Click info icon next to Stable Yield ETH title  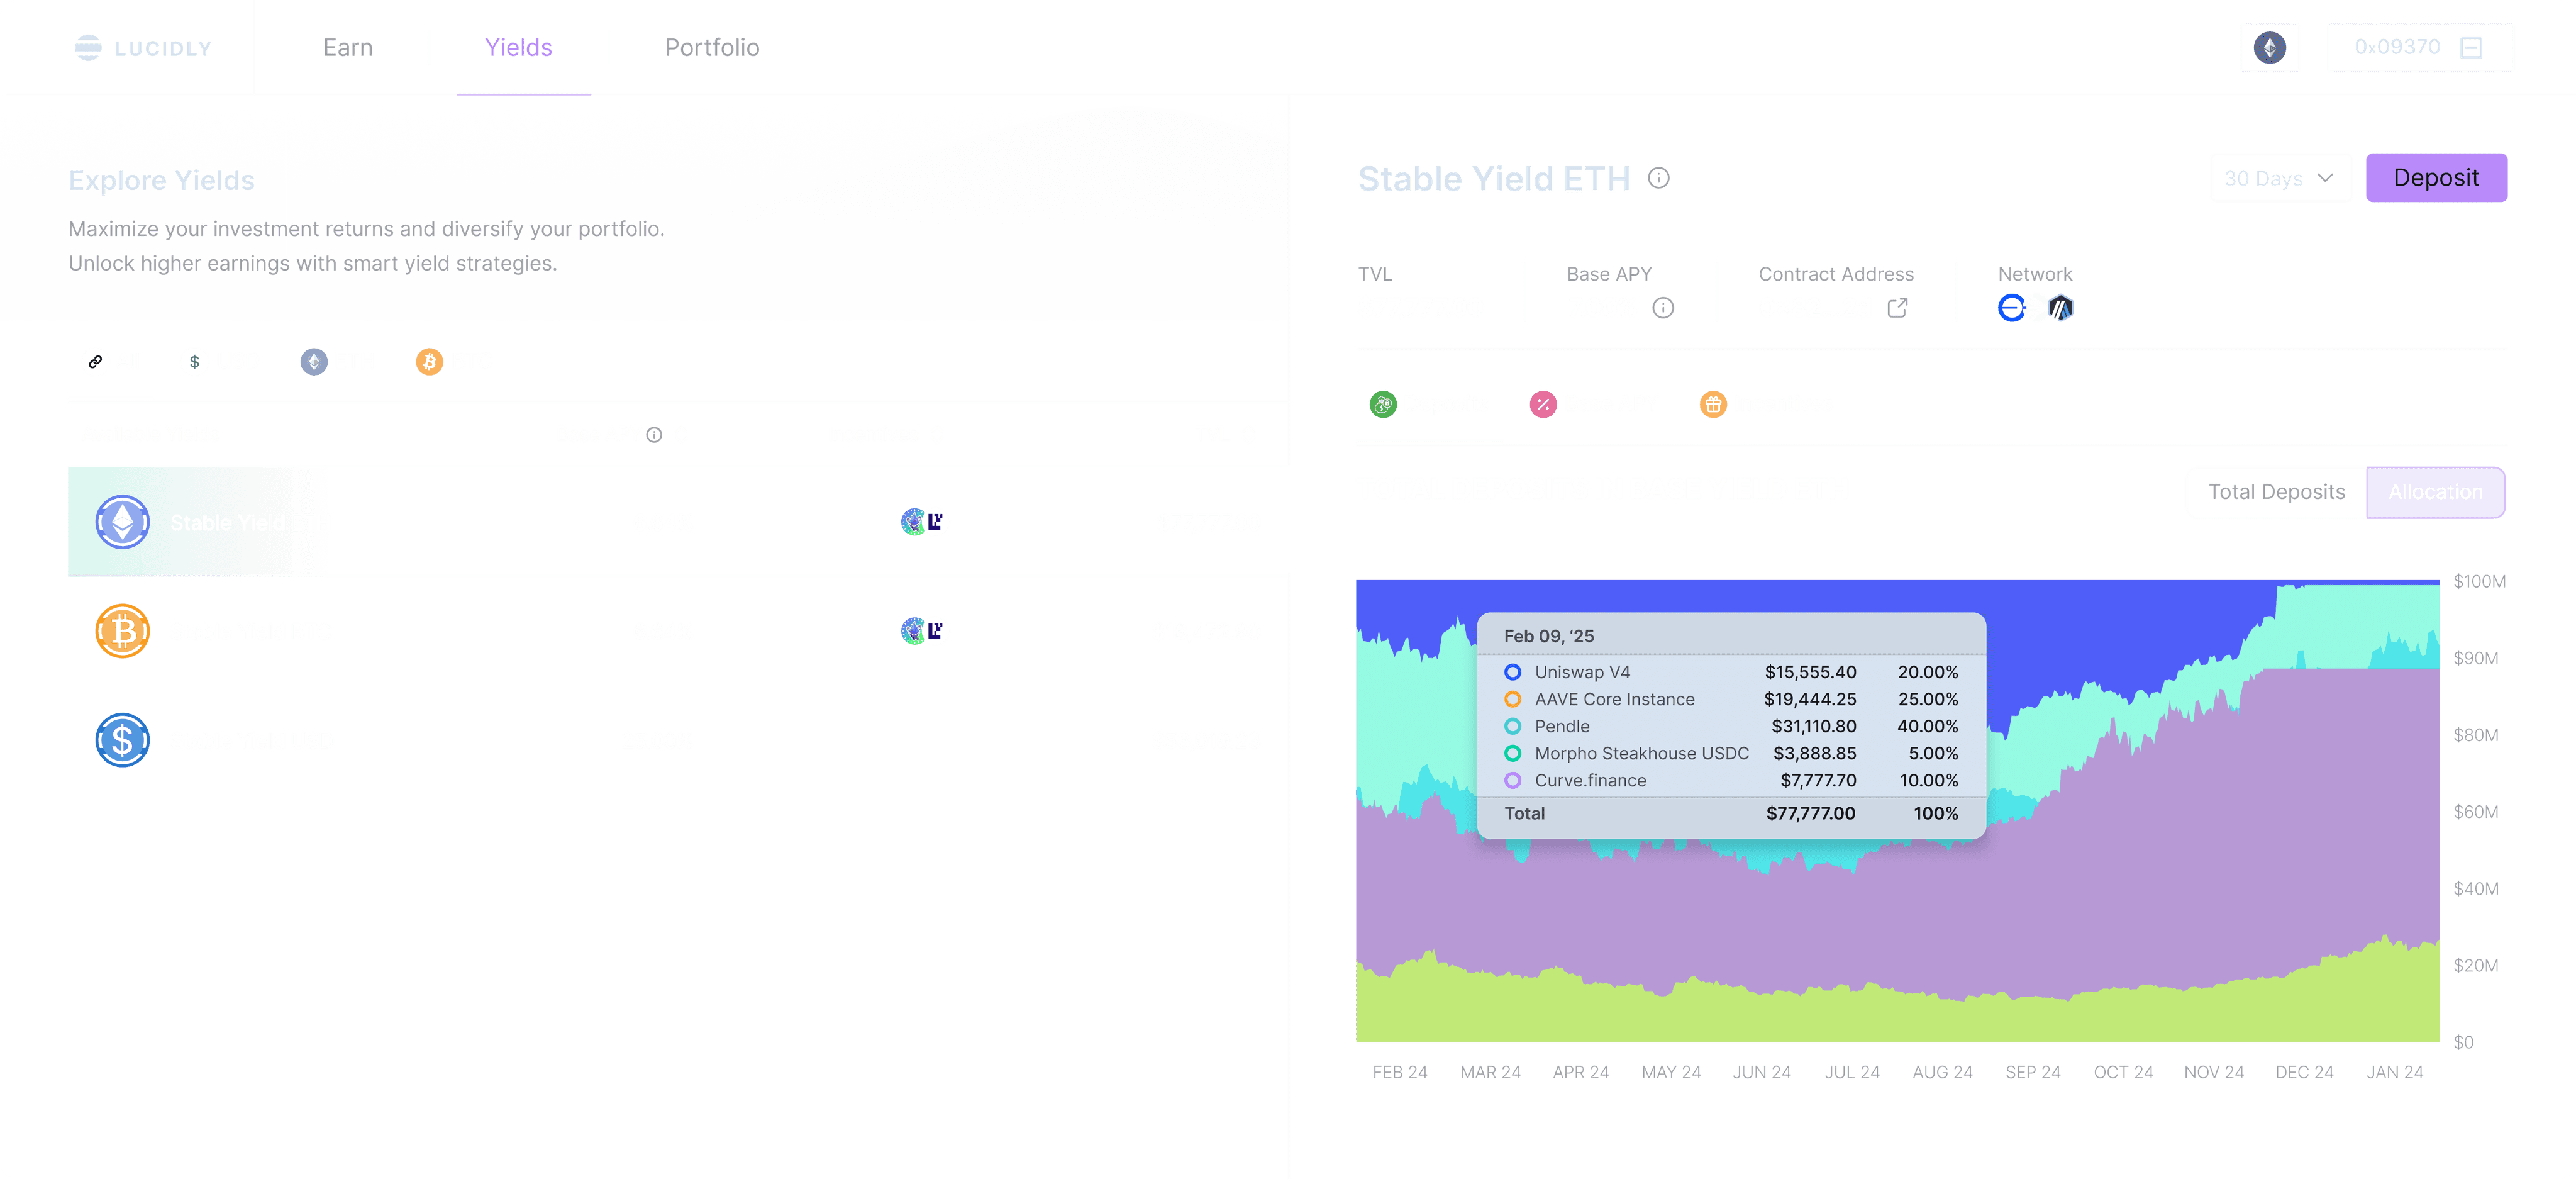(x=1658, y=178)
